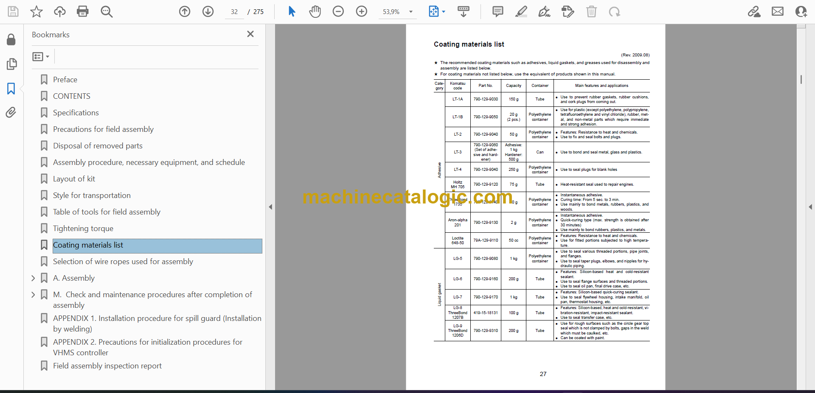Image resolution: width=815 pixels, height=393 pixels.
Task: Open the sign document pen tool
Action: click(545, 11)
